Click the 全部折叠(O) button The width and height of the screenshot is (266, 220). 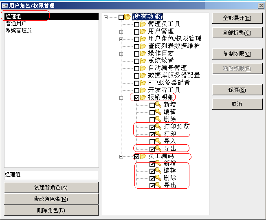pyautogui.click(x=237, y=33)
